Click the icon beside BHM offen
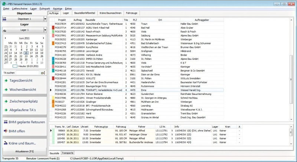 [6, 131]
